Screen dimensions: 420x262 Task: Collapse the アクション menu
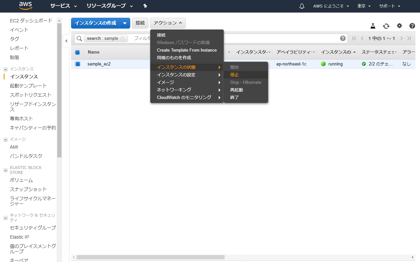tap(168, 23)
